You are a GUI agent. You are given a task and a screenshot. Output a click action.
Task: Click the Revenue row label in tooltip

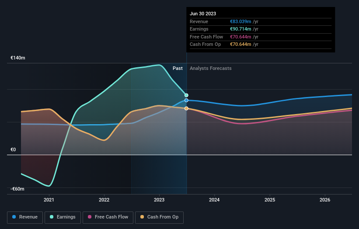pos(199,21)
